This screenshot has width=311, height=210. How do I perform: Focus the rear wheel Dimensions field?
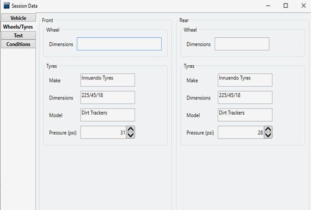[x=242, y=44]
